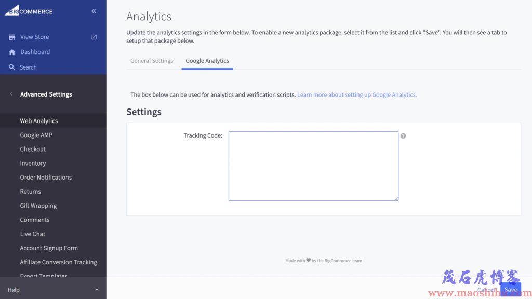The height and width of the screenshot is (299, 532).
Task: Click the BigCommerce logo
Action: [29, 10]
